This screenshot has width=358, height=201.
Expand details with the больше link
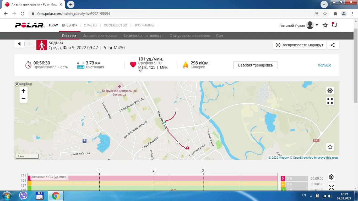pyautogui.click(x=324, y=65)
